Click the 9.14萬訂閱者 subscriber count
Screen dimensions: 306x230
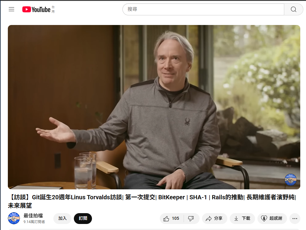34,222
